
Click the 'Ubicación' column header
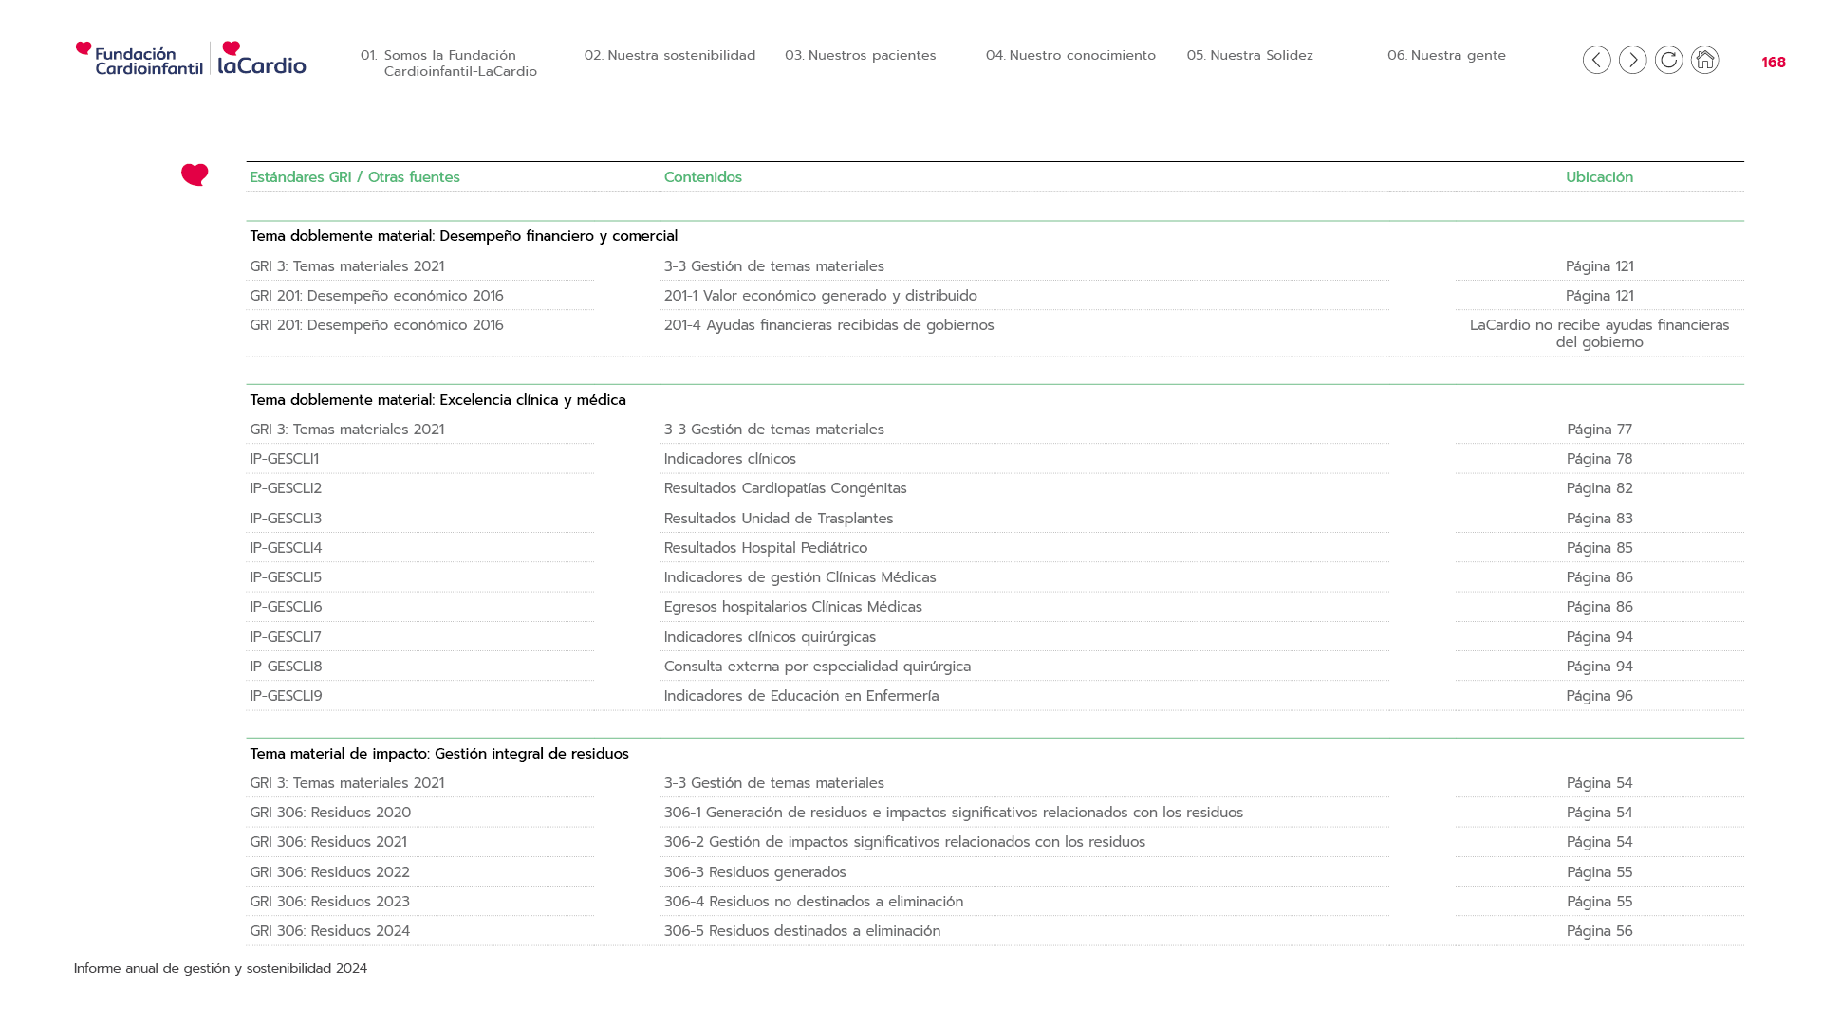(1599, 177)
